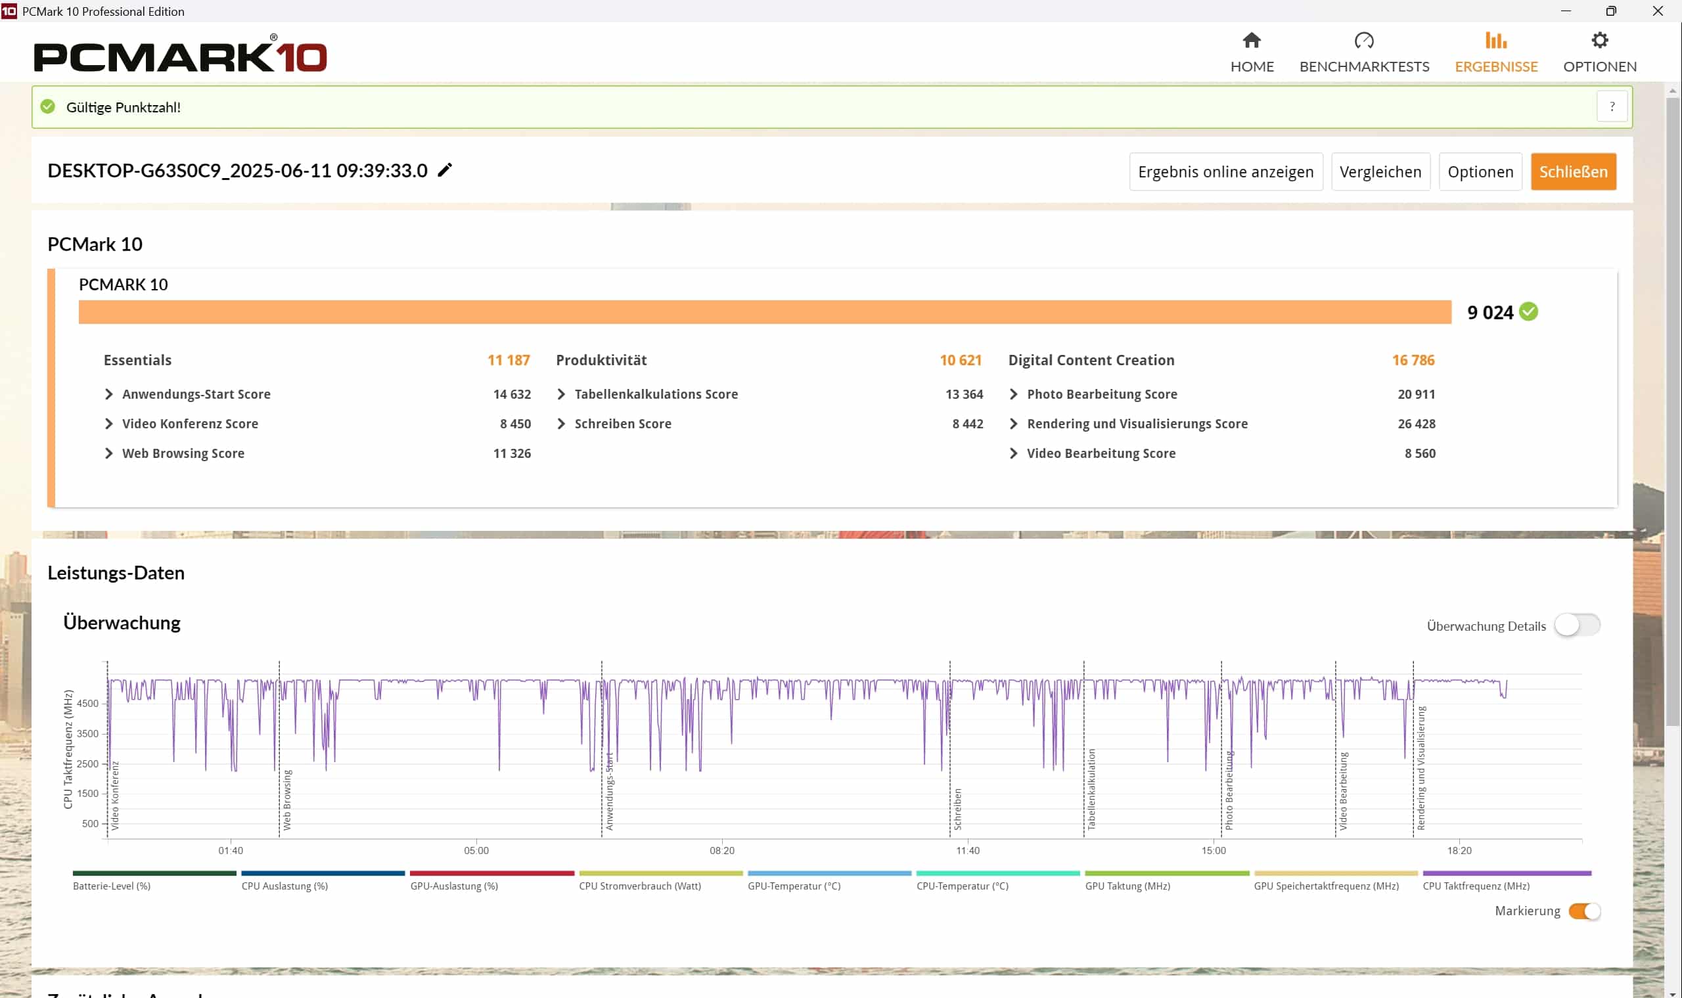The height and width of the screenshot is (998, 1682).
Task: Click green checkmark next to 9 024
Action: [1528, 311]
